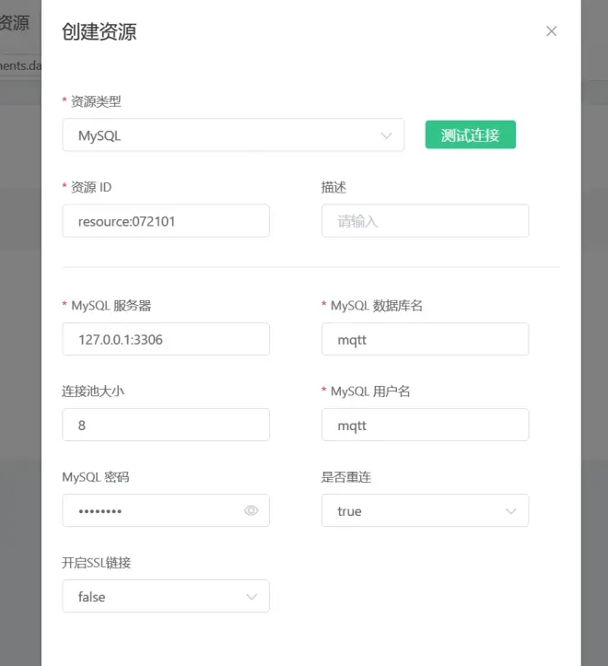Click the chevron arrow in the 是否重连 selector

511,511
